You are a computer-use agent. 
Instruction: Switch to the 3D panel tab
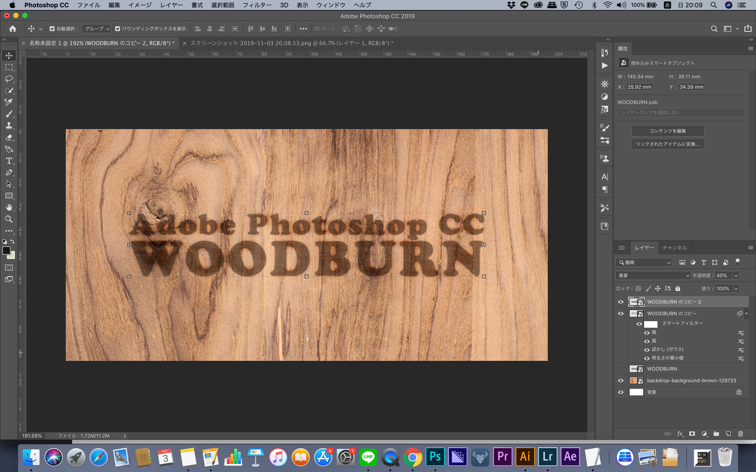(621, 248)
